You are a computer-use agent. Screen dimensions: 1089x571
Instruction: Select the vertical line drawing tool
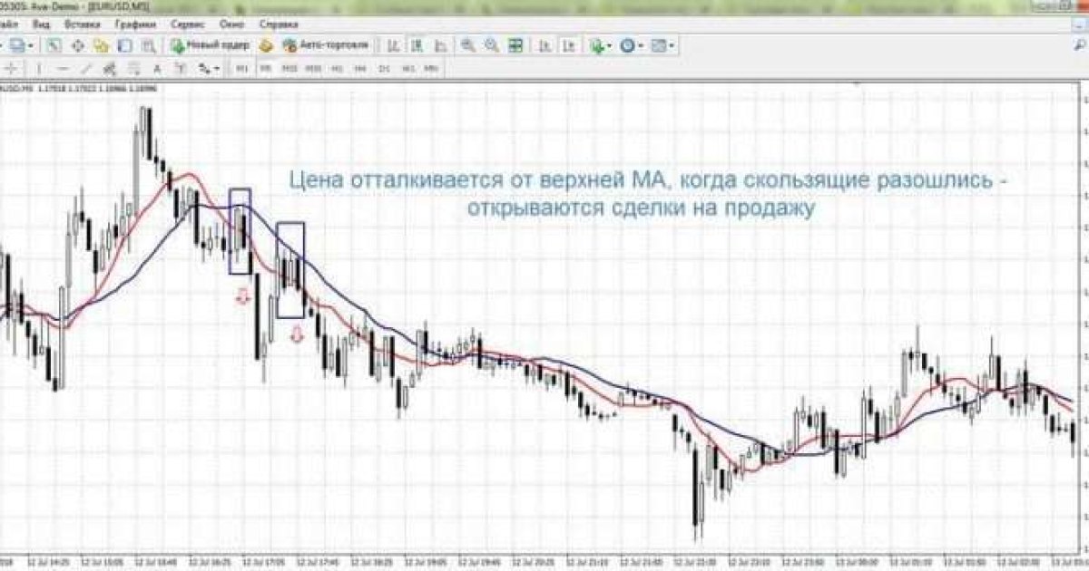pos(38,69)
